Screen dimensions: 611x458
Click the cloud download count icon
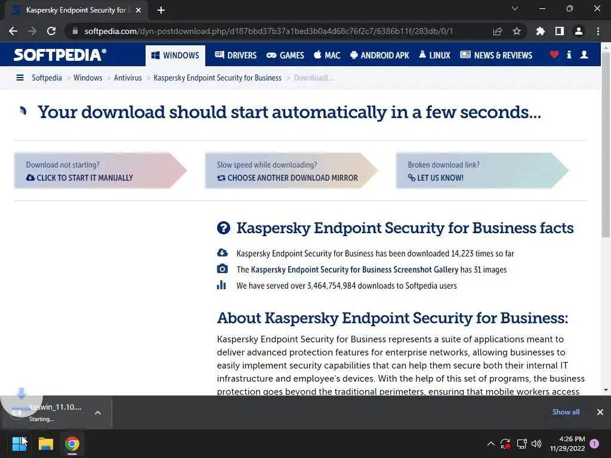tap(223, 253)
